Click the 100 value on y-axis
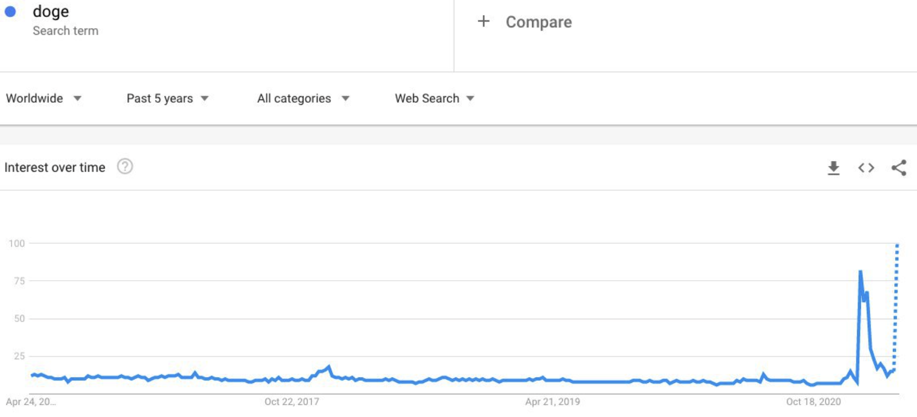 [17, 243]
